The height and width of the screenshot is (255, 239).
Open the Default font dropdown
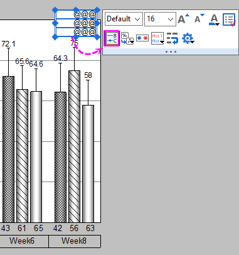(124, 19)
